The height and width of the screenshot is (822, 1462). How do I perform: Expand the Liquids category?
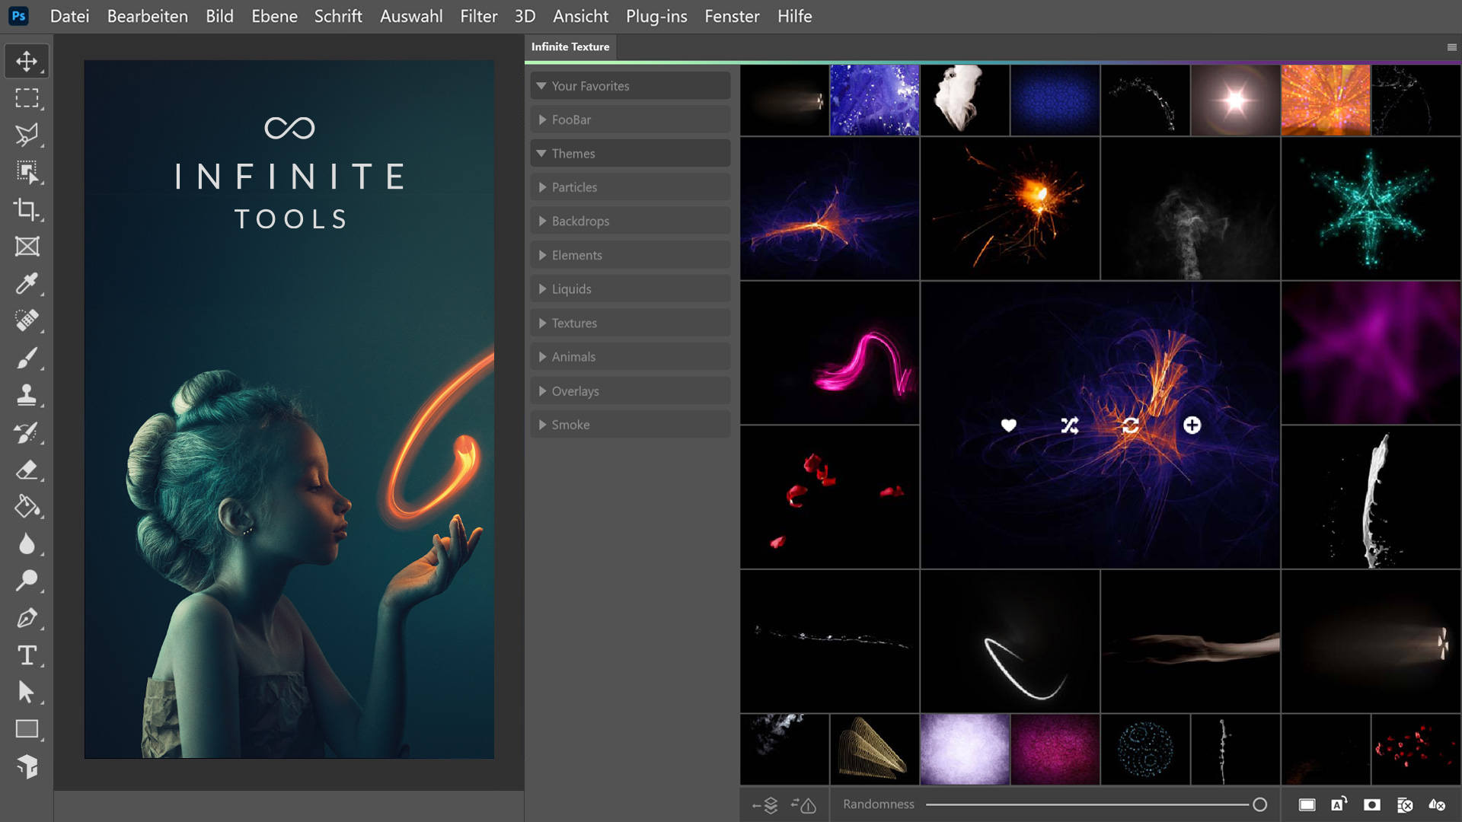630,289
